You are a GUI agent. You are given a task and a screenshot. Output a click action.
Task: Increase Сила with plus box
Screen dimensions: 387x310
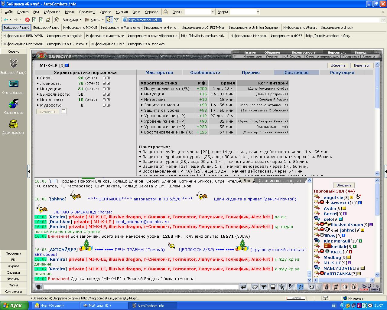(109, 78)
